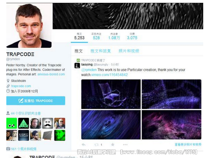The image size is (212, 158).
Task: Open the trapcode.com website link
Action: 21,86
